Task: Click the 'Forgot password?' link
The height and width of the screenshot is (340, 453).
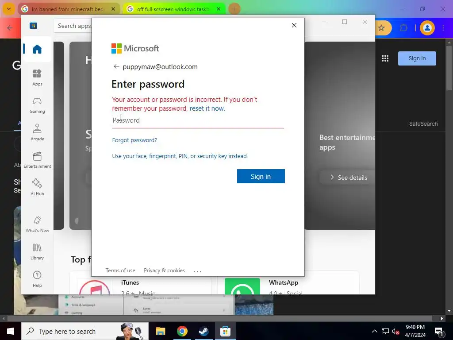Action: 134,140
